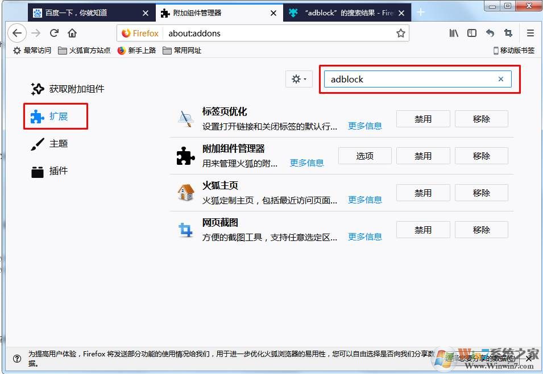Viewport: 543px width, 374px height.
Task: Reload the page with refresh icon
Action: coord(54,33)
